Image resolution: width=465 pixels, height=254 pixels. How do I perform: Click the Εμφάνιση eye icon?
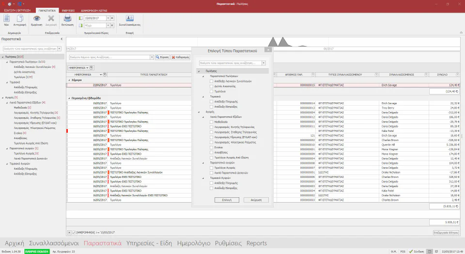pyautogui.click(x=37, y=18)
